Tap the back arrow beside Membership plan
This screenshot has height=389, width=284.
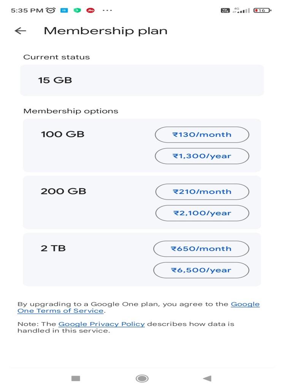20,31
